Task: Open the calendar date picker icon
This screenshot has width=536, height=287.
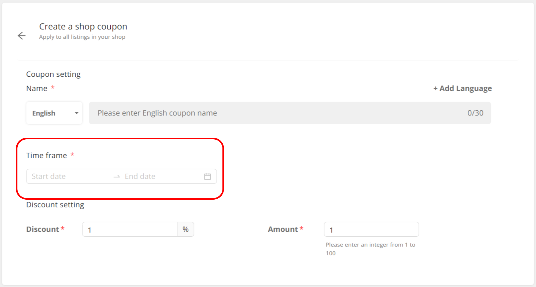Action: [207, 176]
